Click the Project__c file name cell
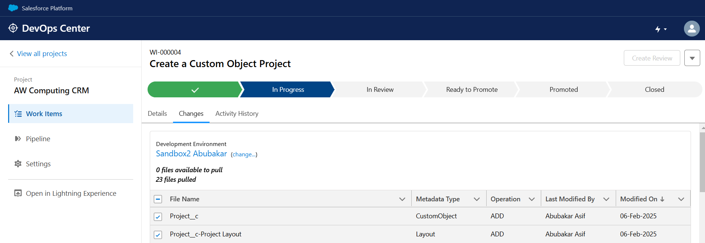705x243 pixels. click(184, 216)
